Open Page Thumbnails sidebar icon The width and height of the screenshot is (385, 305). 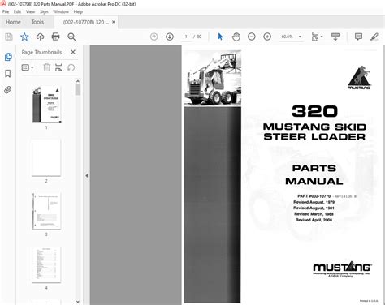[x=8, y=57]
